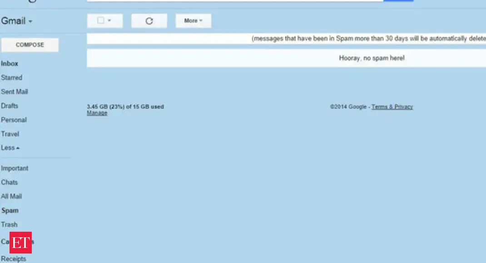Select the Personal label
This screenshot has width=486, height=263.
click(14, 120)
